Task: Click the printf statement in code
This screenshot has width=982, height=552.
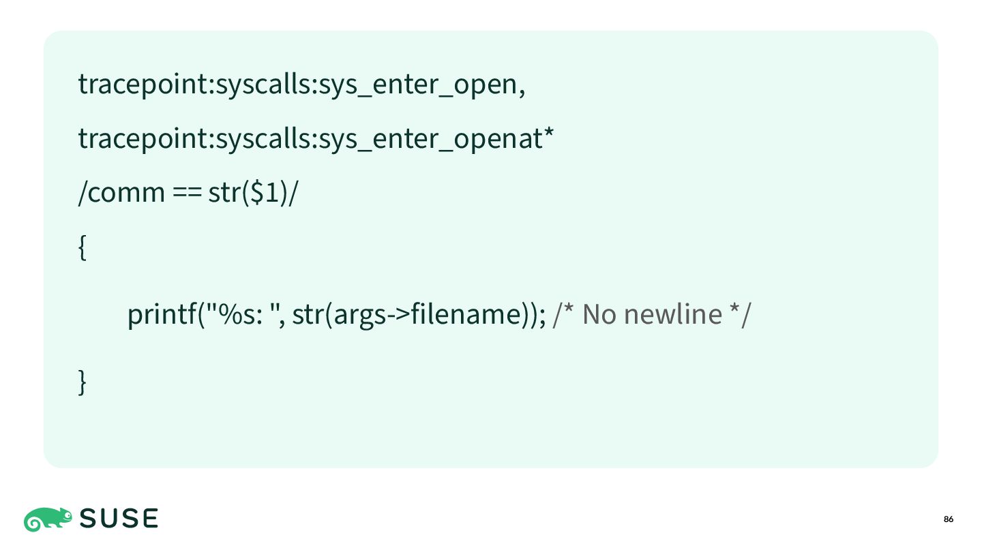Action: coord(337,314)
